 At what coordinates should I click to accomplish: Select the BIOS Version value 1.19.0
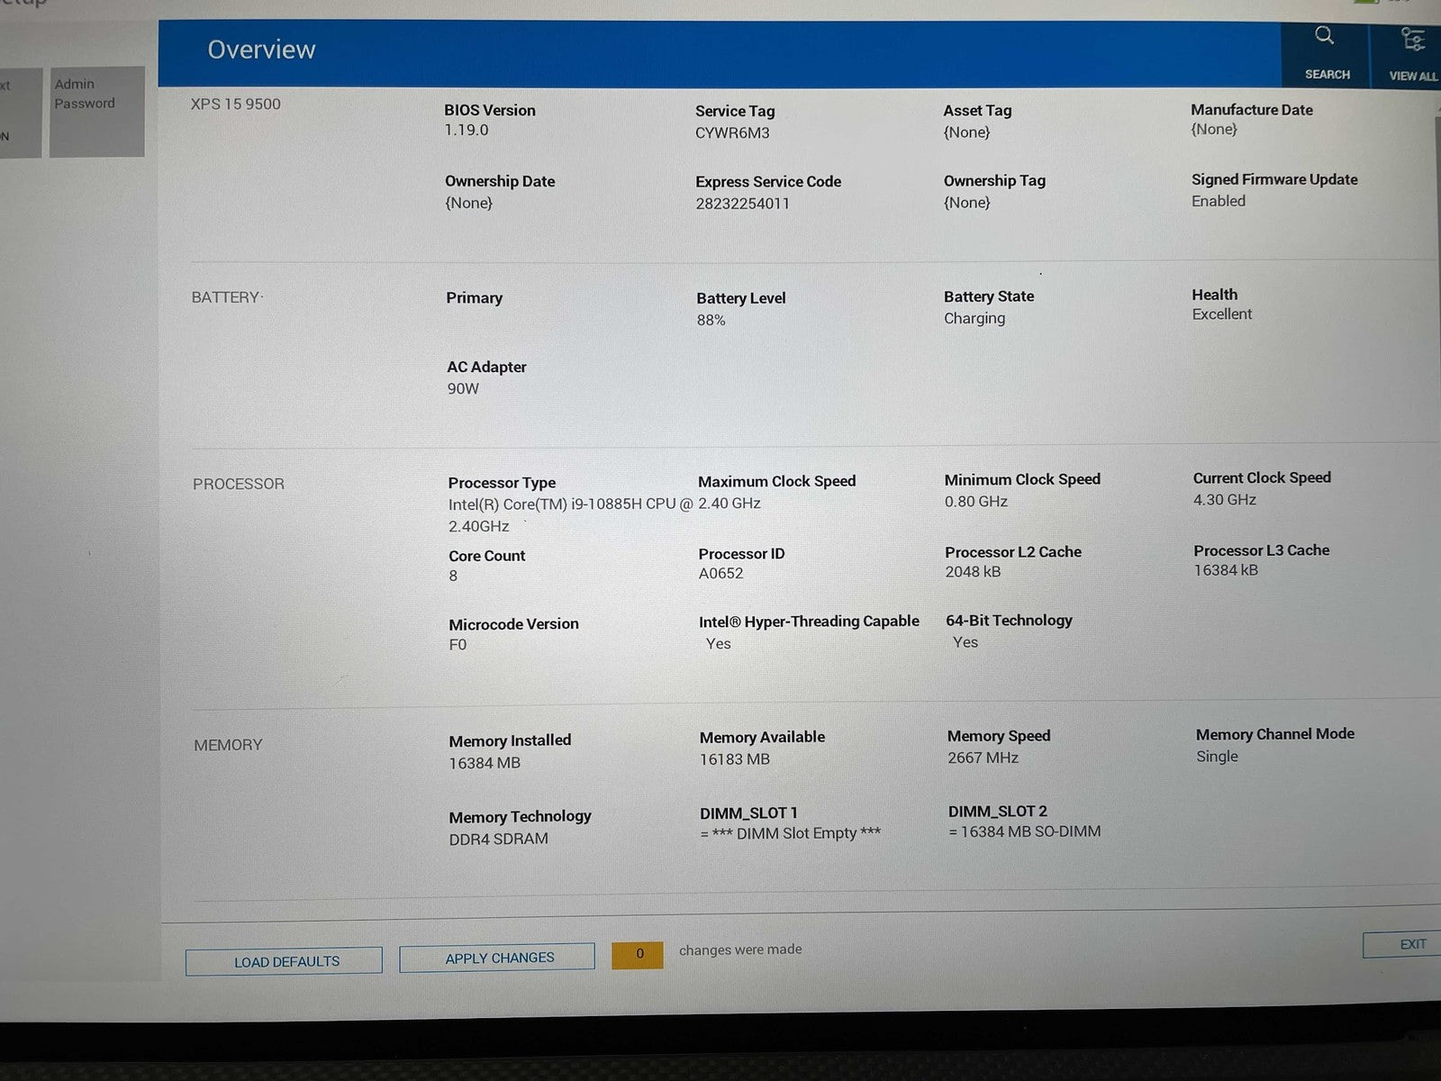pos(467,130)
